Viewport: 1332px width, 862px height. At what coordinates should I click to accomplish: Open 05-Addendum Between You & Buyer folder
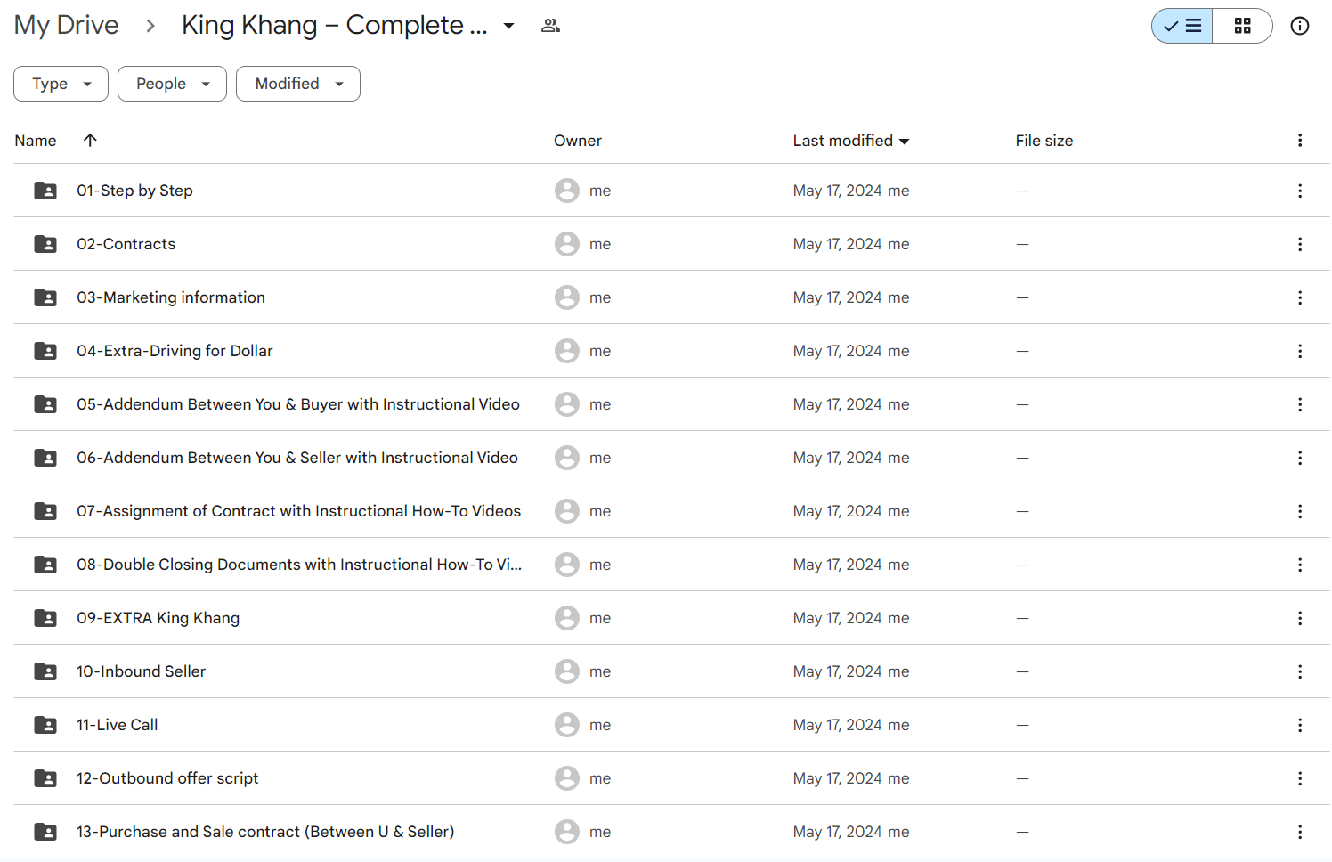coord(298,404)
